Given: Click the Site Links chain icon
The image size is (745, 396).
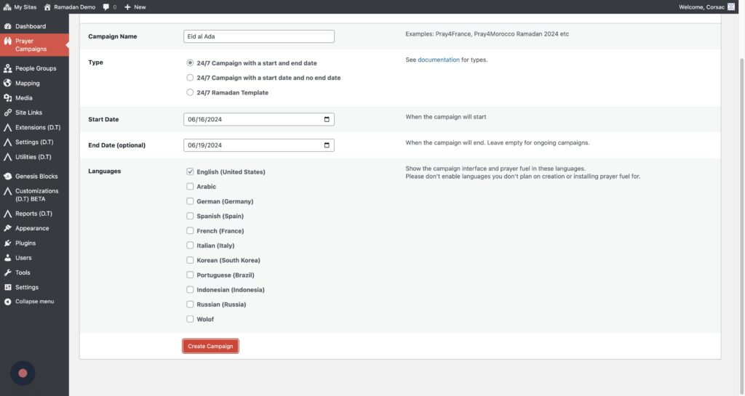Looking at the screenshot, I should click(7, 113).
